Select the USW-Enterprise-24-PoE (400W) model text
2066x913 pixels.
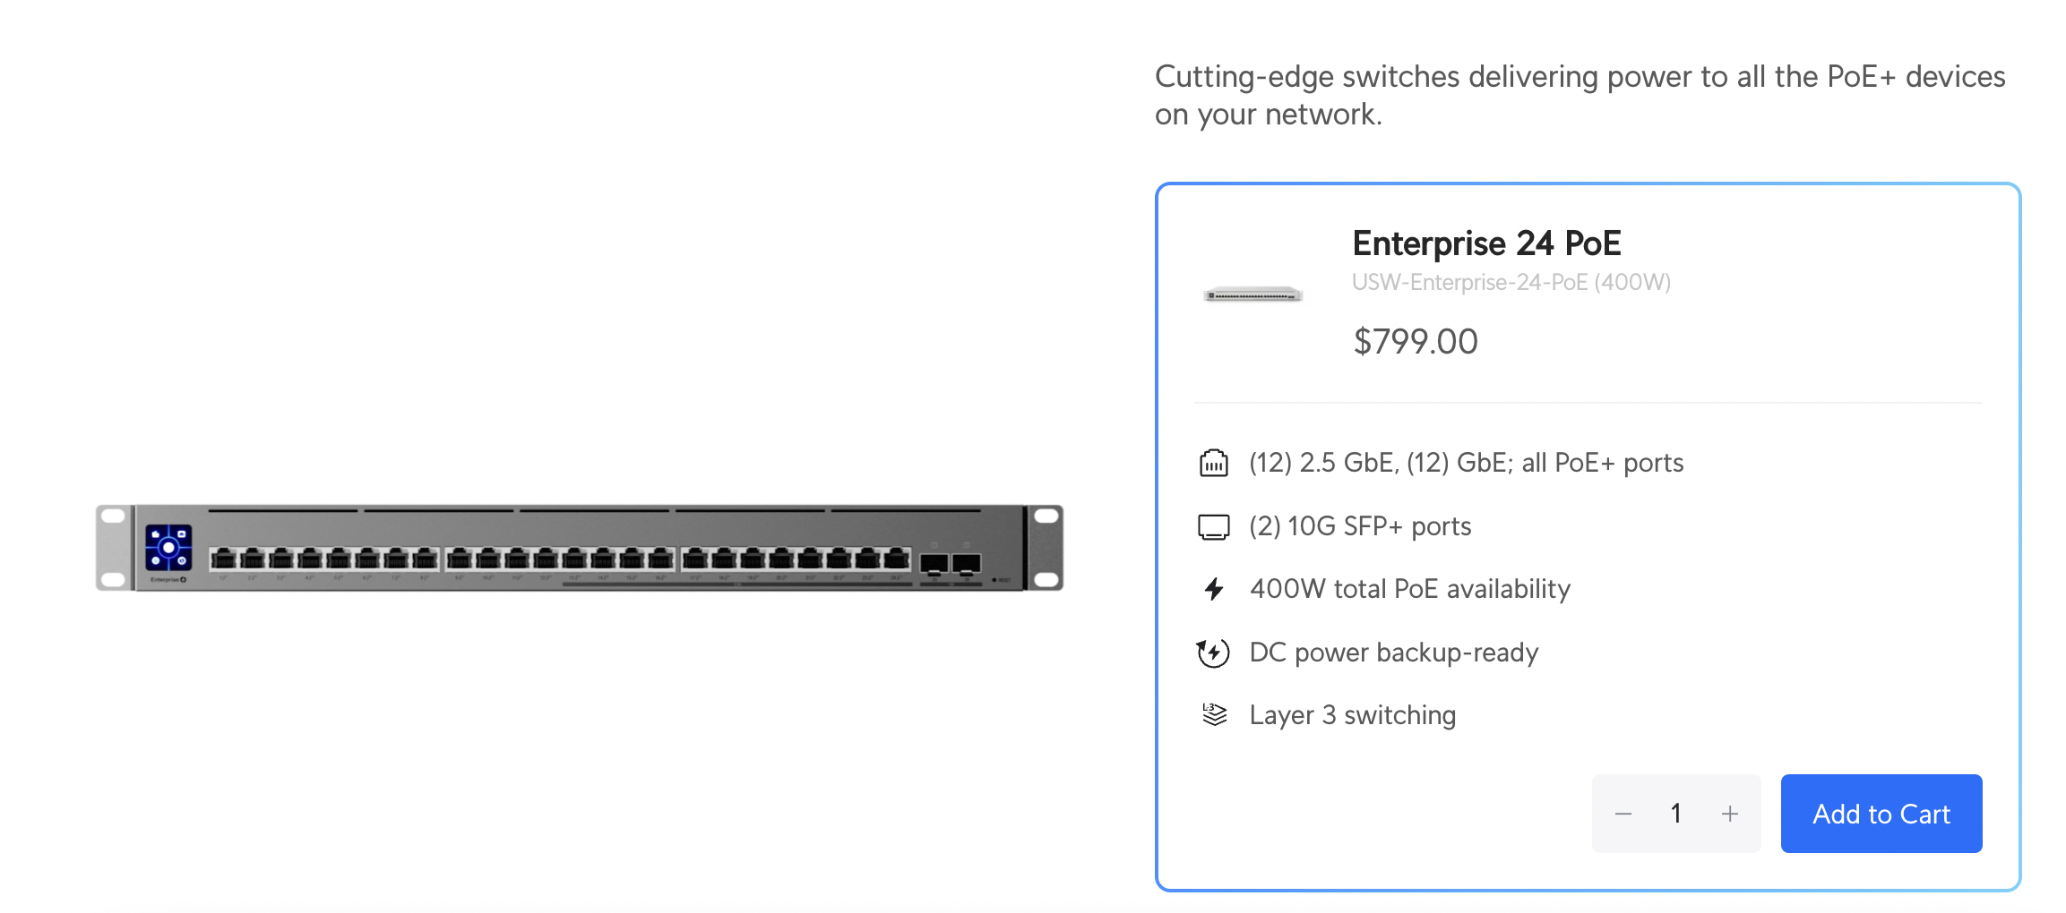tap(1511, 283)
